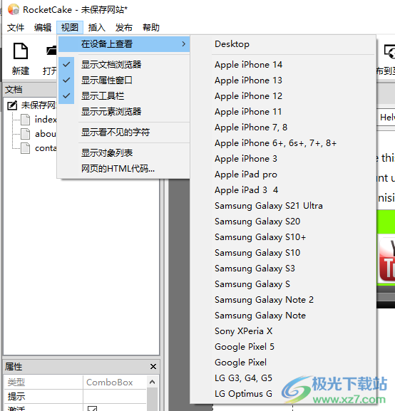
Task: Preview on Apple iPhone 11
Action: coord(283,112)
